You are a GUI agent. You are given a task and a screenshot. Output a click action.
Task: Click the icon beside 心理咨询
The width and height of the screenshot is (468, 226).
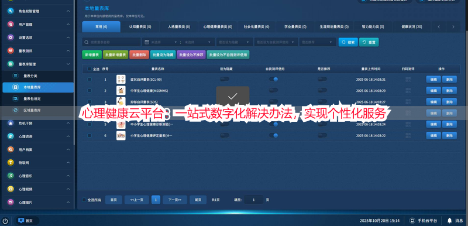click(11, 136)
